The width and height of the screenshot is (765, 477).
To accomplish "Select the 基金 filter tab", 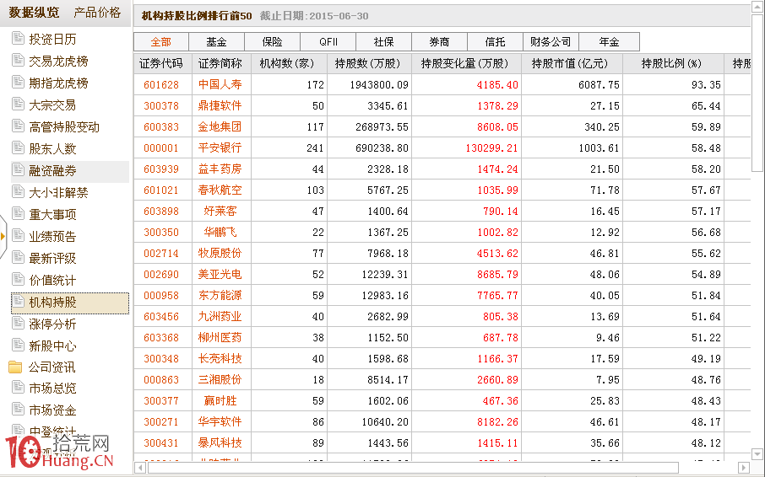I will [x=217, y=42].
